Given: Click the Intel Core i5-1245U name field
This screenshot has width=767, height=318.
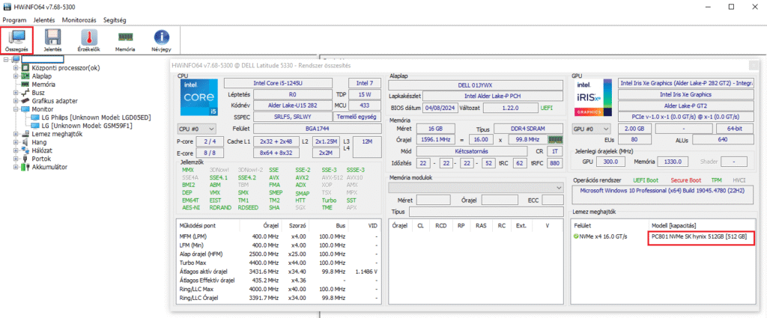Looking at the screenshot, I should point(277,83).
